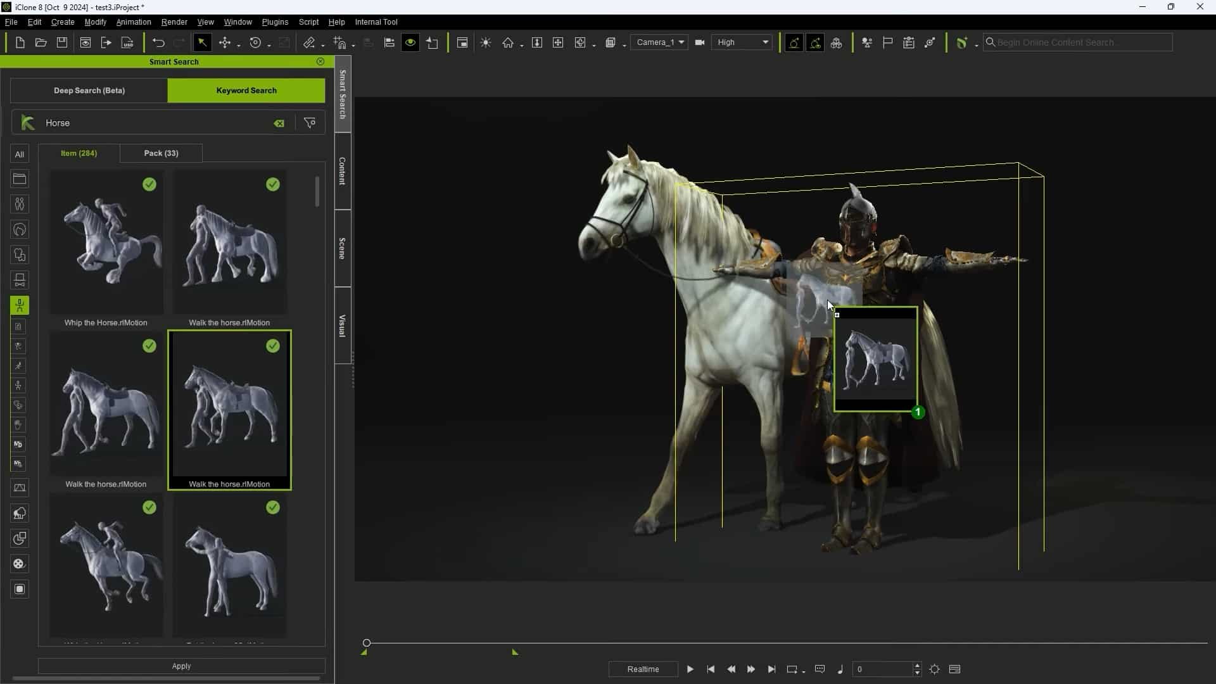Screen dimensions: 1216x684
Task: Toggle selection on 'Whip the Horse' thumbnail
Action: [x=149, y=184]
